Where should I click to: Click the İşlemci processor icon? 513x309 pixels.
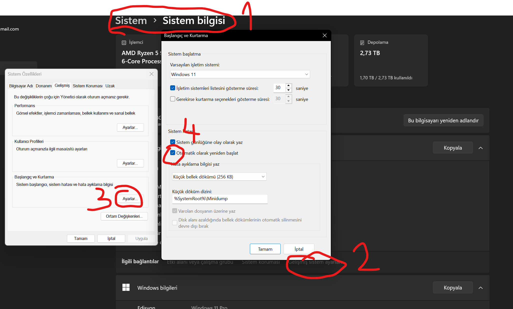(124, 43)
